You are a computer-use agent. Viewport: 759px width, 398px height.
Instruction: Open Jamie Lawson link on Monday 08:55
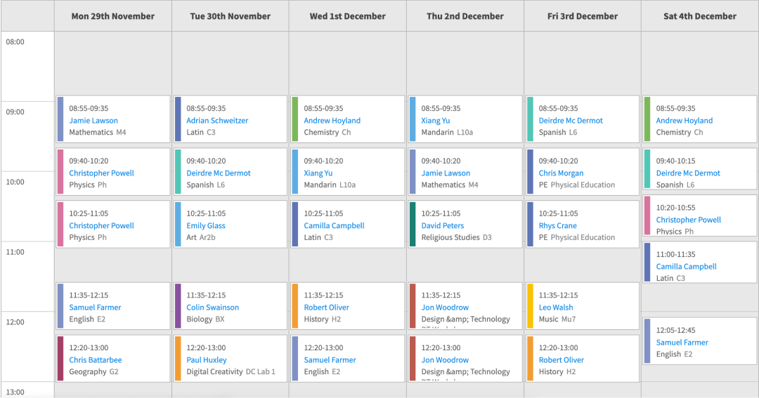(x=93, y=121)
